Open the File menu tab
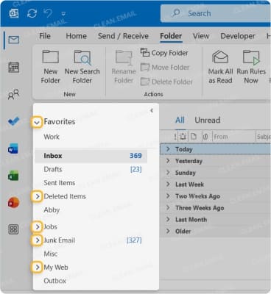271x294 pixels. pyautogui.click(x=45, y=36)
